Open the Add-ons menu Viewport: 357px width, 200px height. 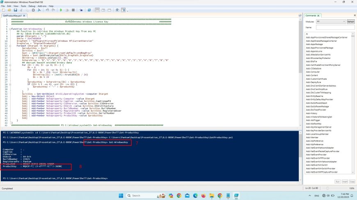[42, 6]
